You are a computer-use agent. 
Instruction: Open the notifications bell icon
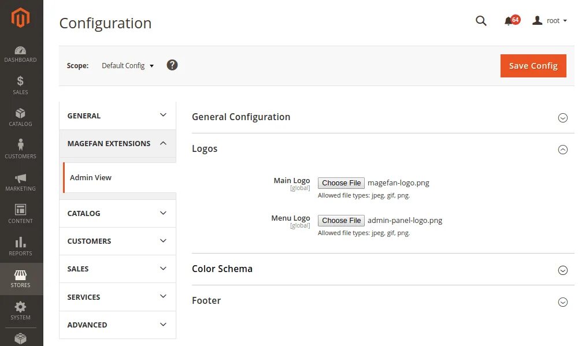tap(509, 21)
